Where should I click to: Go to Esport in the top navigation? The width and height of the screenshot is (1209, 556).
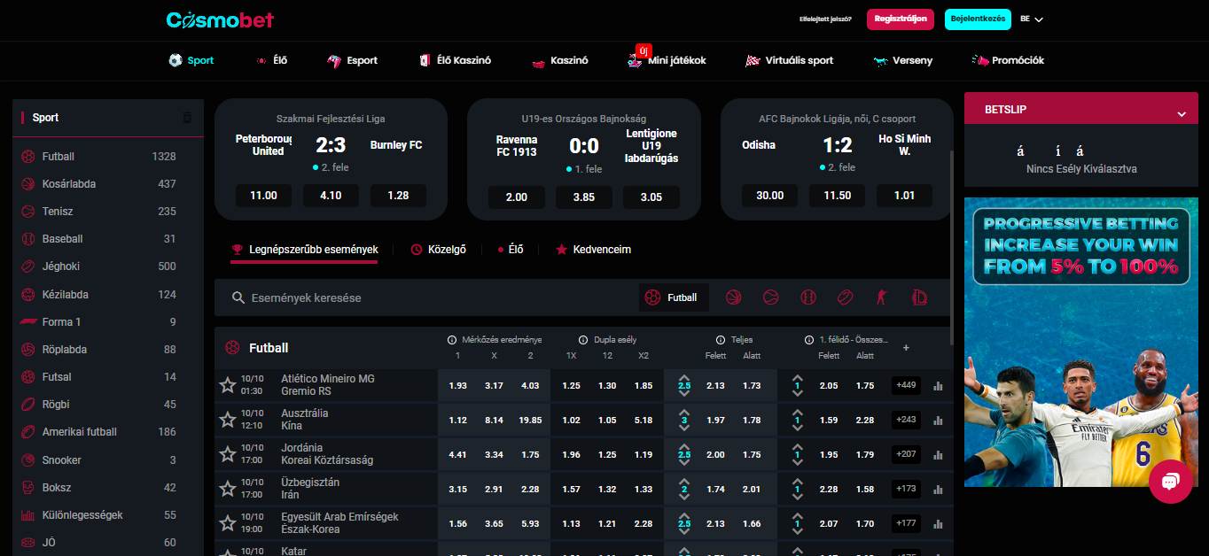pyautogui.click(x=352, y=60)
